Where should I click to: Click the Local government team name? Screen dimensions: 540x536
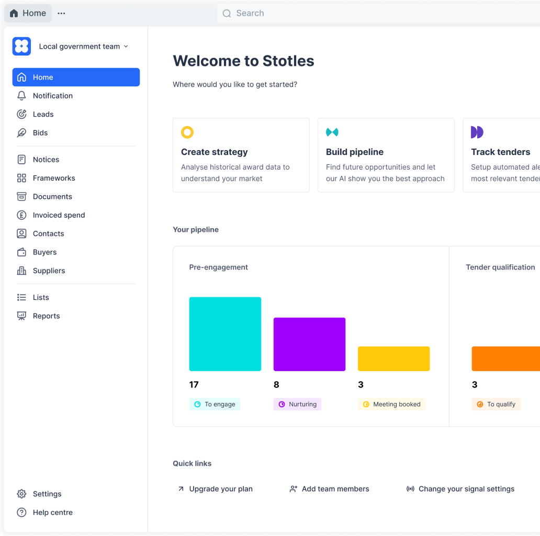point(80,47)
